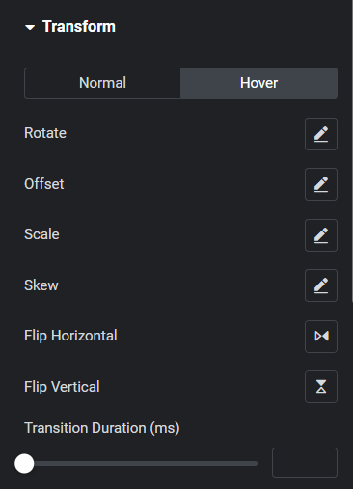Click the Rotate label text

[45, 133]
